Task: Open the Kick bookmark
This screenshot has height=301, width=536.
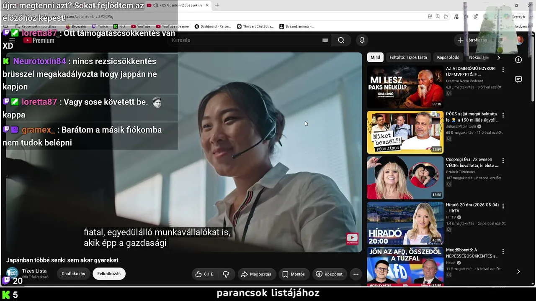Action: 119,26
